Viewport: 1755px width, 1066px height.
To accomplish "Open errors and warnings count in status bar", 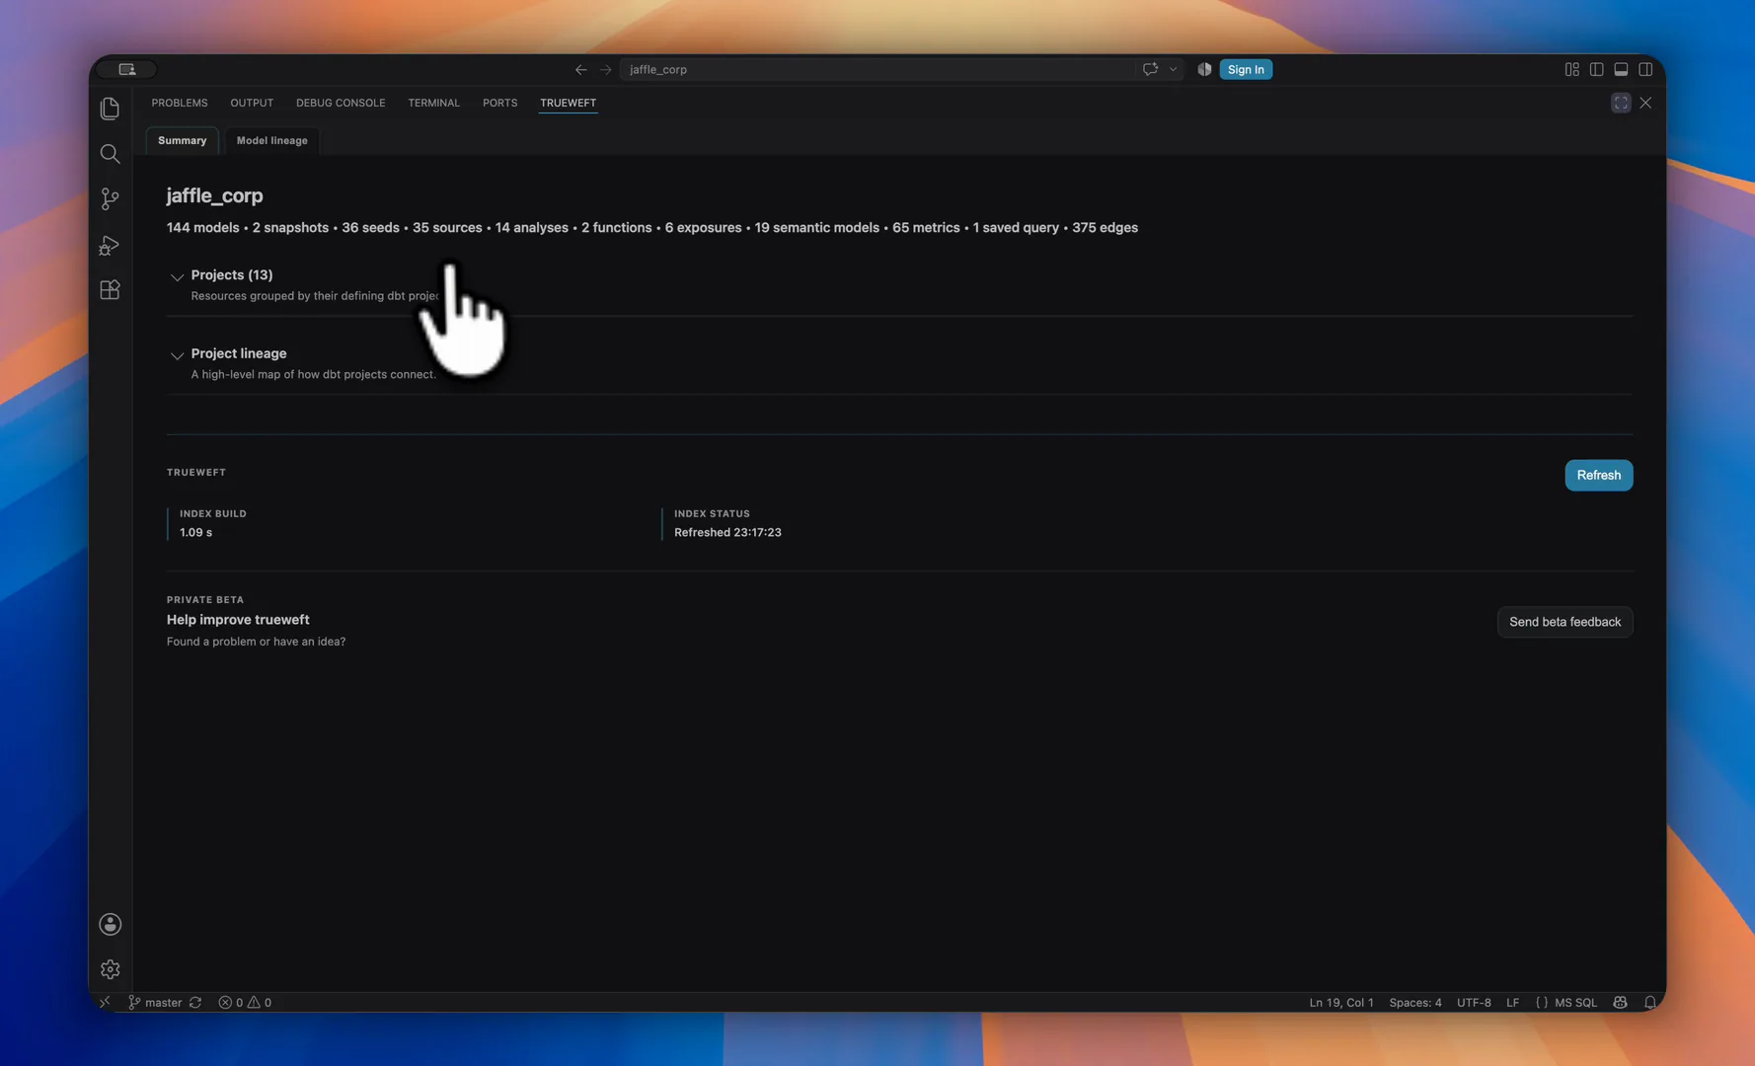I will [x=245, y=1002].
